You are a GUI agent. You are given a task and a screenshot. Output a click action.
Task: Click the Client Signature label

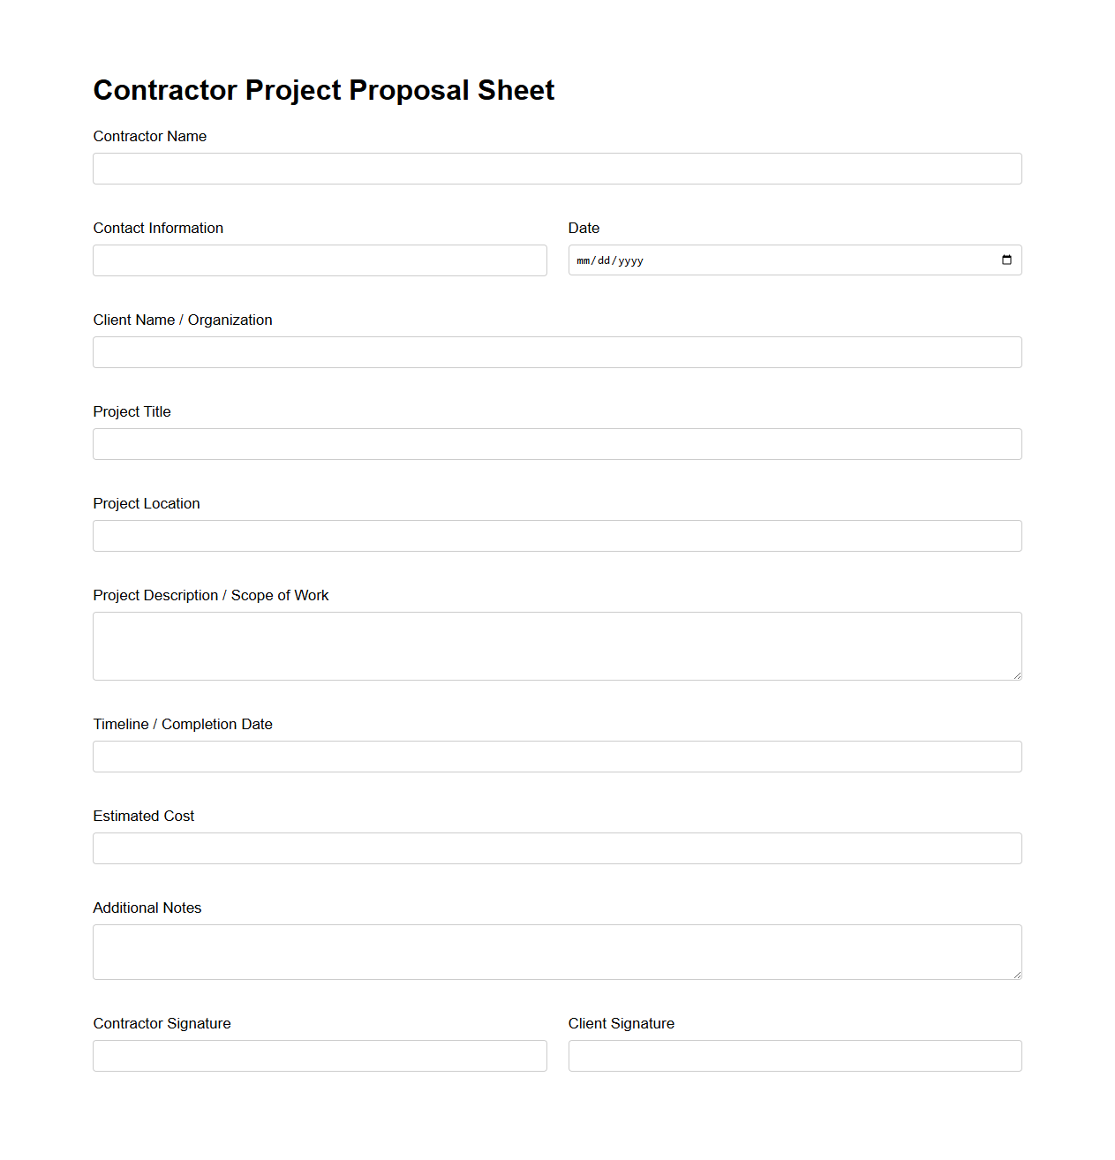pos(621,1023)
